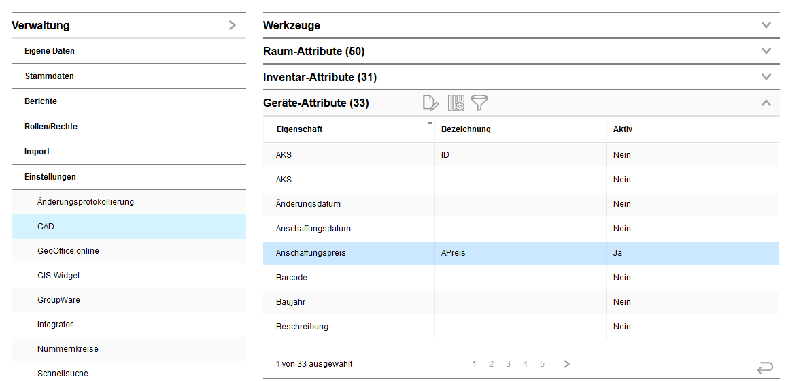Sort by the Eigenschaft column header
This screenshot has width=803, height=381.
299,129
